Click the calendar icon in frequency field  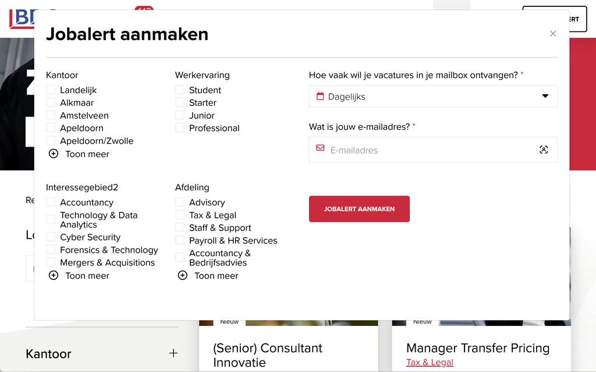pyautogui.click(x=320, y=96)
